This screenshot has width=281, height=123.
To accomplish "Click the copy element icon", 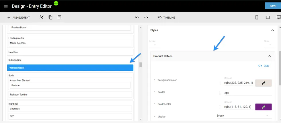I will coord(50,17).
